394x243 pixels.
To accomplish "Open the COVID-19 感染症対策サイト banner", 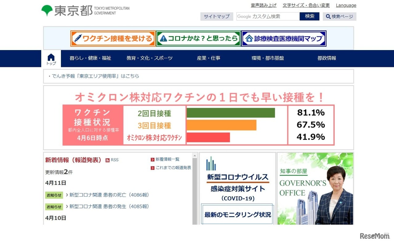I will coord(237,184).
